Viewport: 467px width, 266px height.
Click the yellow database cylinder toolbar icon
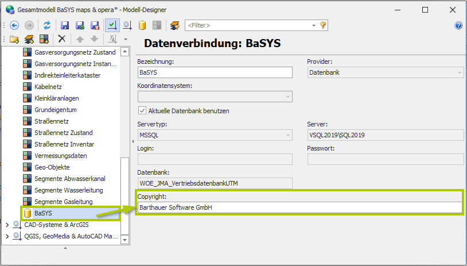[142, 25]
